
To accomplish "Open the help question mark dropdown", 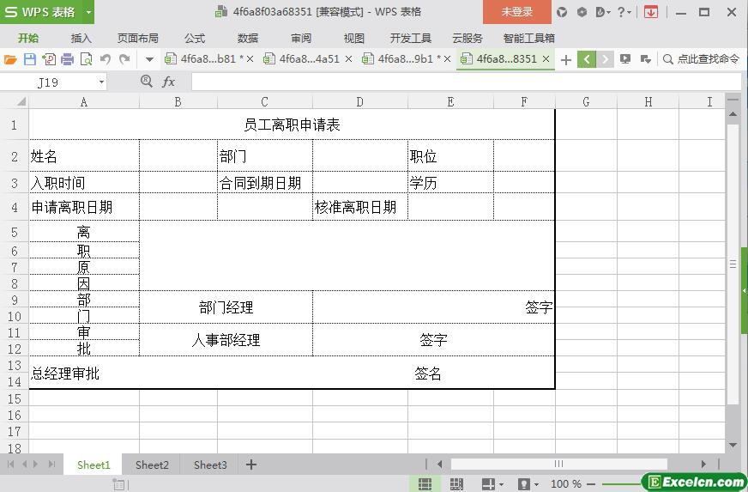I will click(624, 12).
